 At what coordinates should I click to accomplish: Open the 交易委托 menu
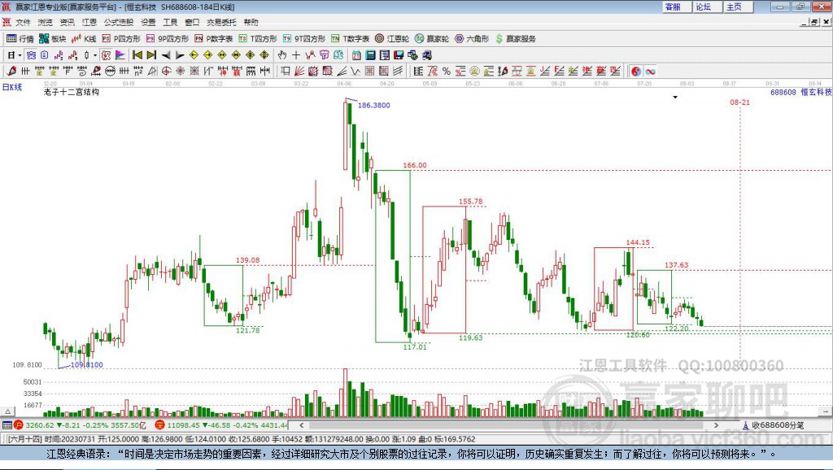[221, 22]
